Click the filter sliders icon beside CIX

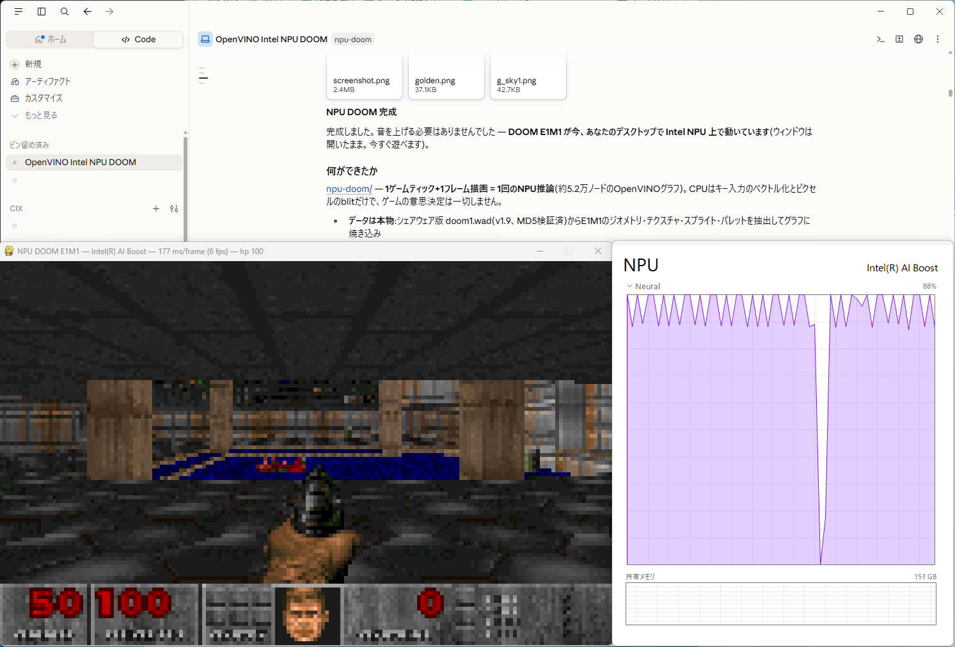click(x=174, y=209)
